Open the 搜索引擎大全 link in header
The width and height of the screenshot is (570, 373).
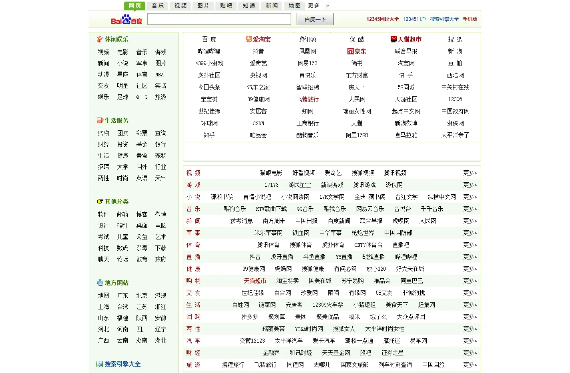(x=444, y=19)
